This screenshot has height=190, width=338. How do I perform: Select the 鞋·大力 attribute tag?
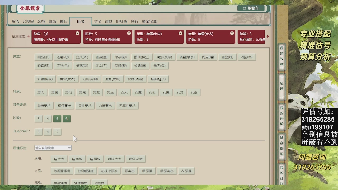click(59, 159)
